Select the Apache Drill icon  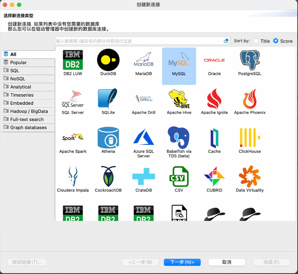(144, 99)
